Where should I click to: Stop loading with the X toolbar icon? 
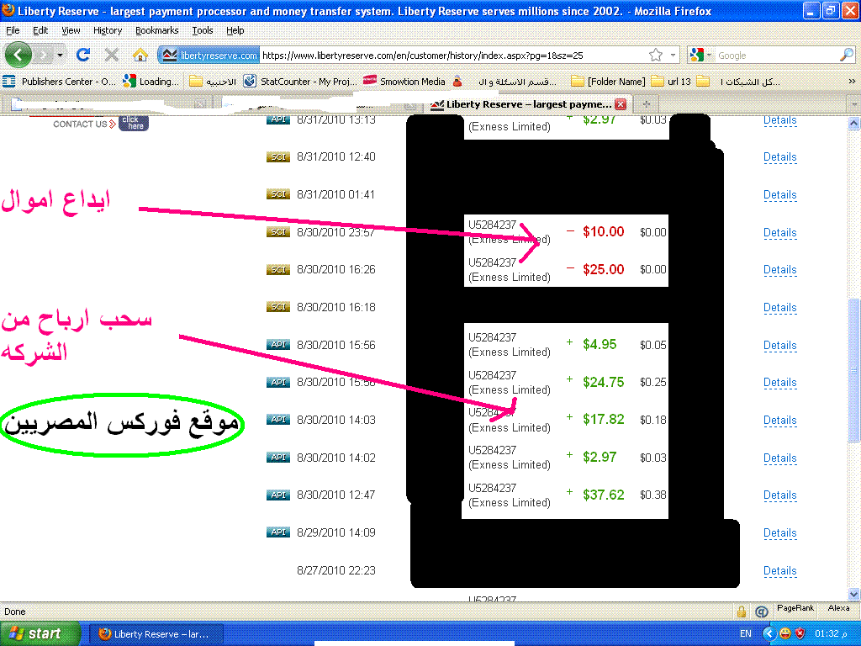112,55
